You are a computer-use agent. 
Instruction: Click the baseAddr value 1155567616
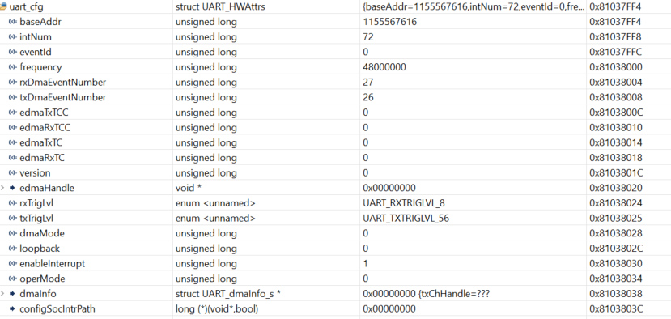389,22
